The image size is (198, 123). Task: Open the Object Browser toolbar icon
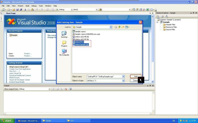pyautogui.click(x=140, y=9)
